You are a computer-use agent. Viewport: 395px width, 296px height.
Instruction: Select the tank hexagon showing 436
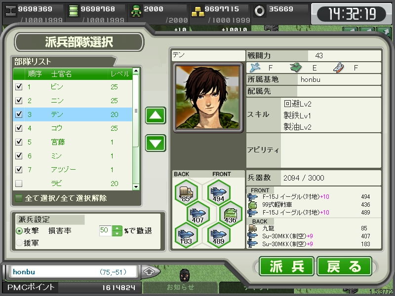click(230, 214)
